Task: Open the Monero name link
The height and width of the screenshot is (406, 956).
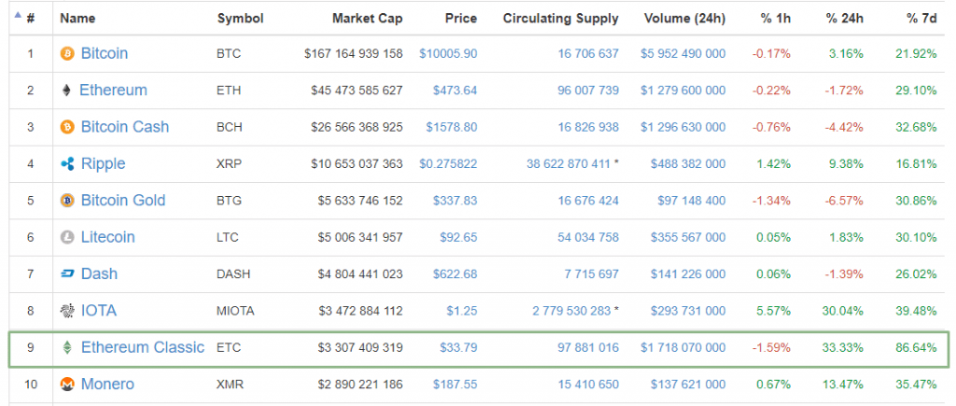Action: coord(107,385)
